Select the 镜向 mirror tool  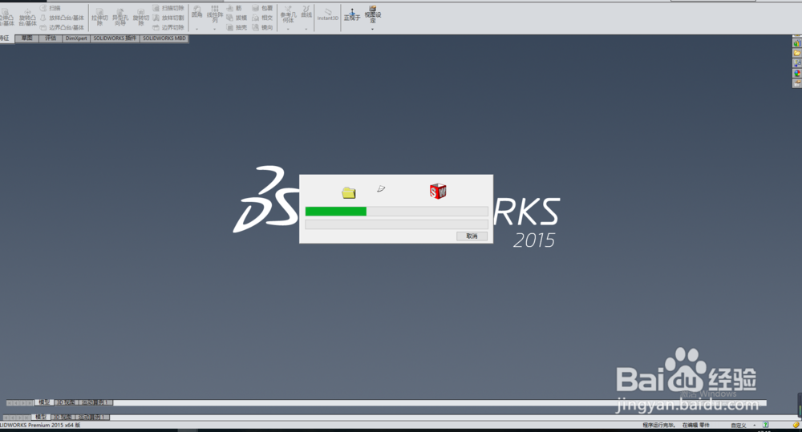point(263,27)
